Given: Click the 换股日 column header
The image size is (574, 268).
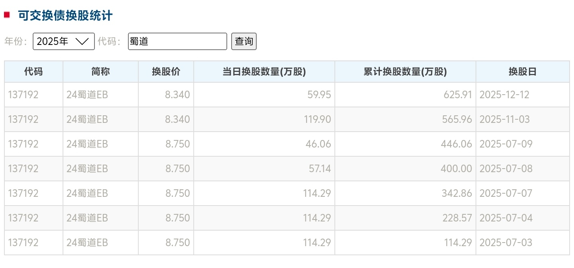Looking at the screenshot, I should click(x=522, y=72).
